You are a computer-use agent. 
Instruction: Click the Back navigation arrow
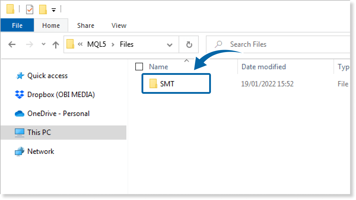coord(12,45)
